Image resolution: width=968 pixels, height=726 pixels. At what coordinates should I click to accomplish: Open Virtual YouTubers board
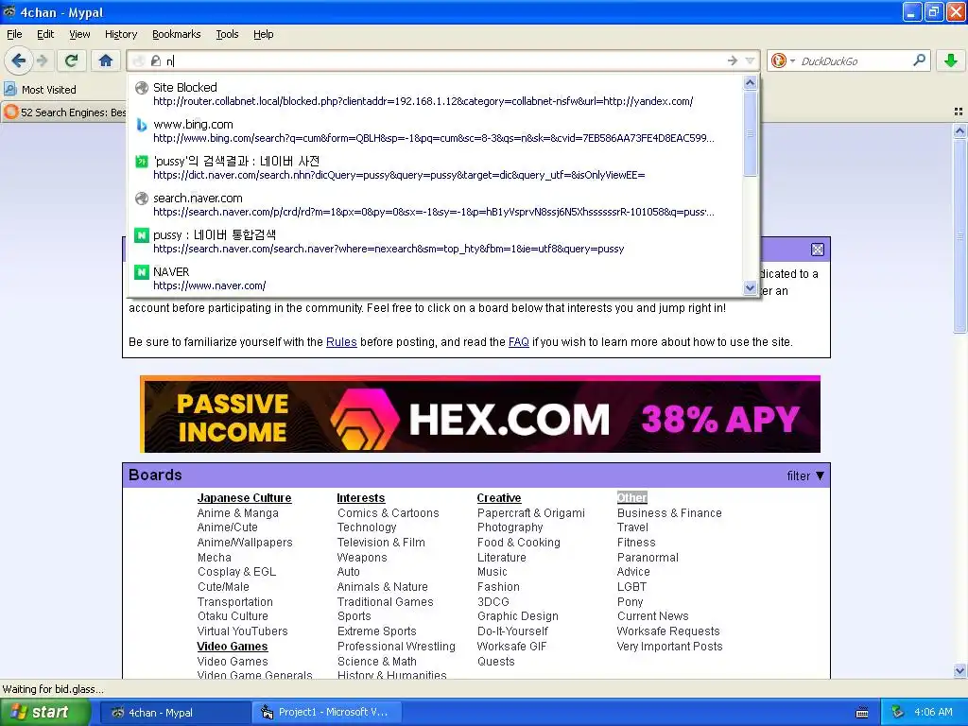tap(243, 631)
